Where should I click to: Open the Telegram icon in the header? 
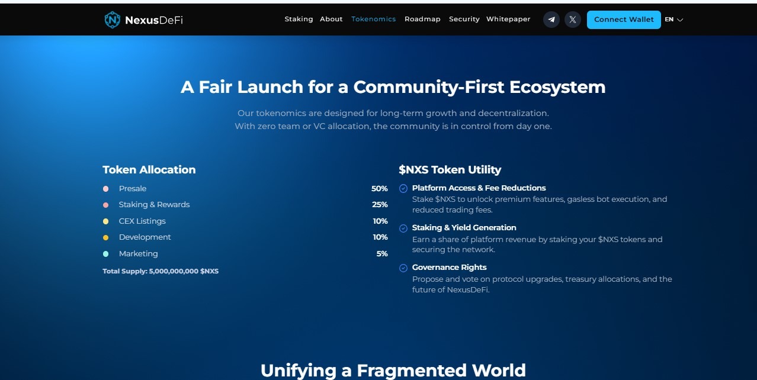pyautogui.click(x=551, y=19)
